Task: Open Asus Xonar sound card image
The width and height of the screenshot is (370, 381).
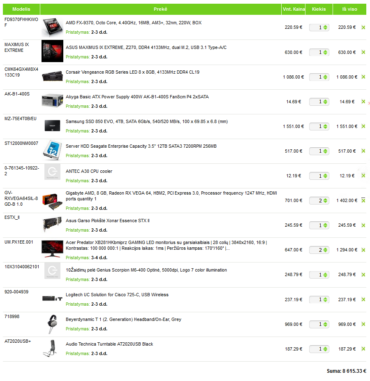Action: click(x=52, y=224)
